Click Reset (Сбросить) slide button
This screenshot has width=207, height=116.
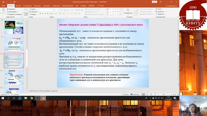(33, 12)
